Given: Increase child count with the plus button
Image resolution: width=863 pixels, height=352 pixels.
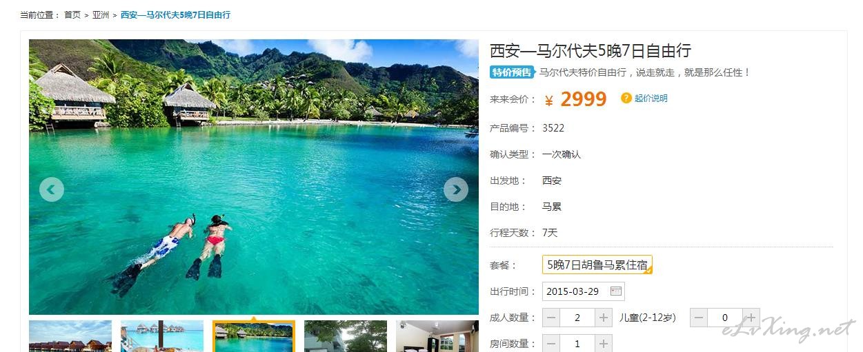Looking at the screenshot, I should (x=751, y=318).
